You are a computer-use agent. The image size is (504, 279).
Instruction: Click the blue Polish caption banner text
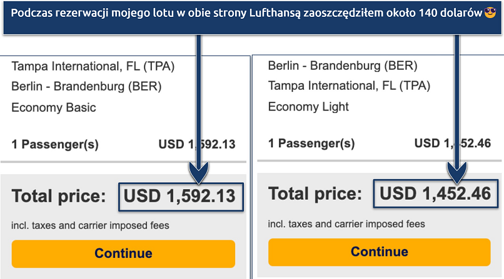point(244,13)
